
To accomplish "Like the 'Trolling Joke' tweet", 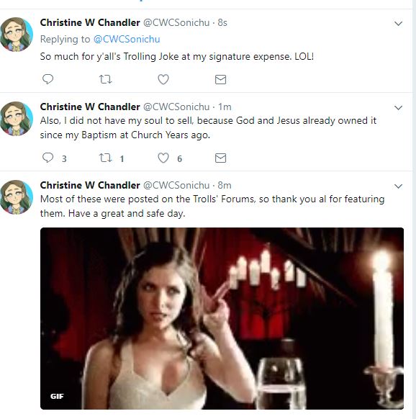I will (x=163, y=79).
